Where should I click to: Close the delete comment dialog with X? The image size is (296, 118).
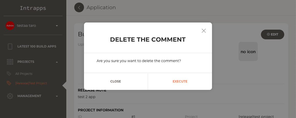[x=204, y=31]
